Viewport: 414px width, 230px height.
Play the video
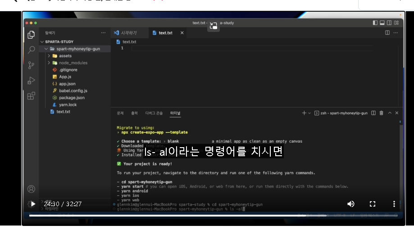[x=33, y=204]
